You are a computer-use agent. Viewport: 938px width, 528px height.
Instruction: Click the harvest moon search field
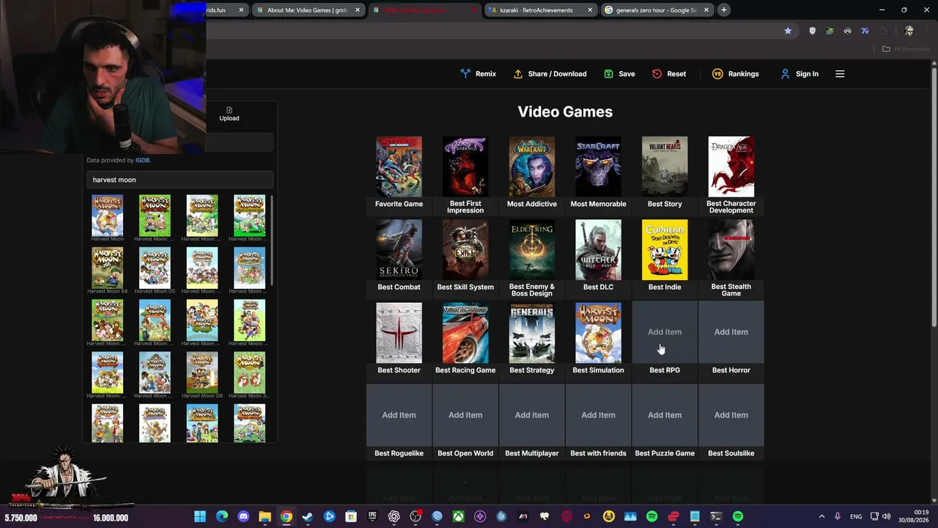pyautogui.click(x=180, y=180)
